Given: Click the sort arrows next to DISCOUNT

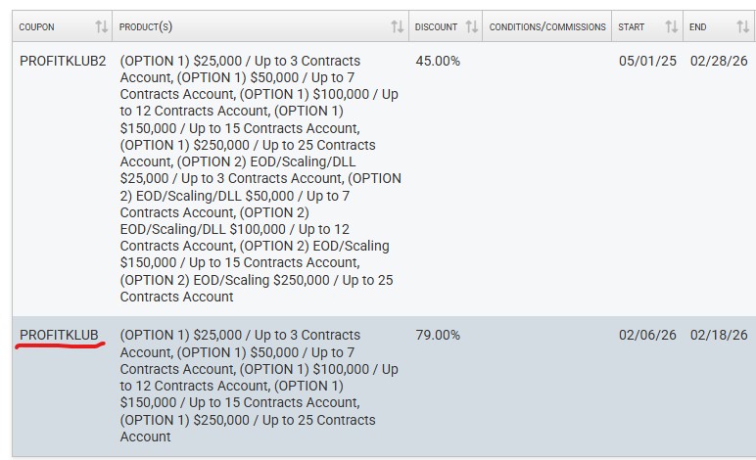Looking at the screenshot, I should (472, 27).
